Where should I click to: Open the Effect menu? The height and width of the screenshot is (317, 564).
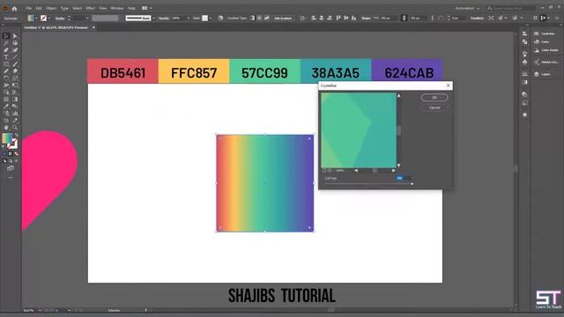pos(90,8)
